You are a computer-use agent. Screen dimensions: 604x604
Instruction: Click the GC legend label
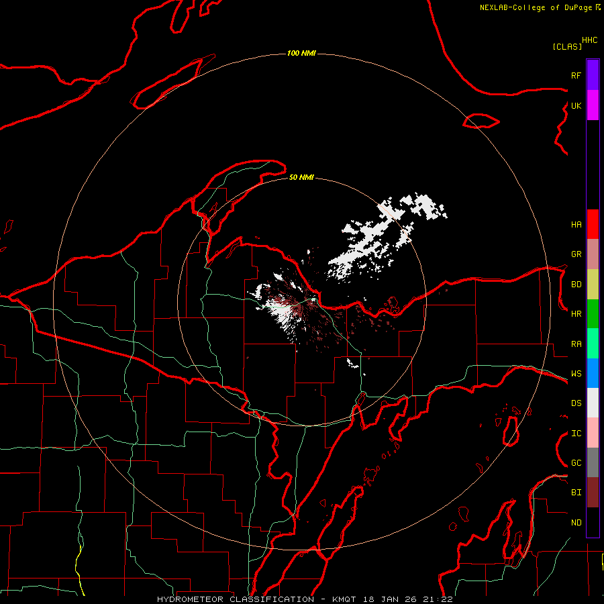pos(576,463)
